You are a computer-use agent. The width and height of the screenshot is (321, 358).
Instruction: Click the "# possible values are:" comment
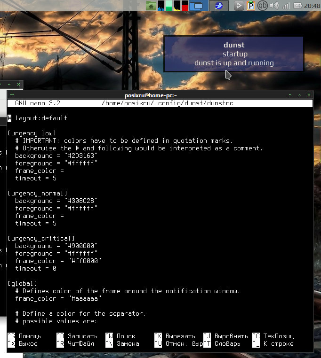[x=56, y=321]
